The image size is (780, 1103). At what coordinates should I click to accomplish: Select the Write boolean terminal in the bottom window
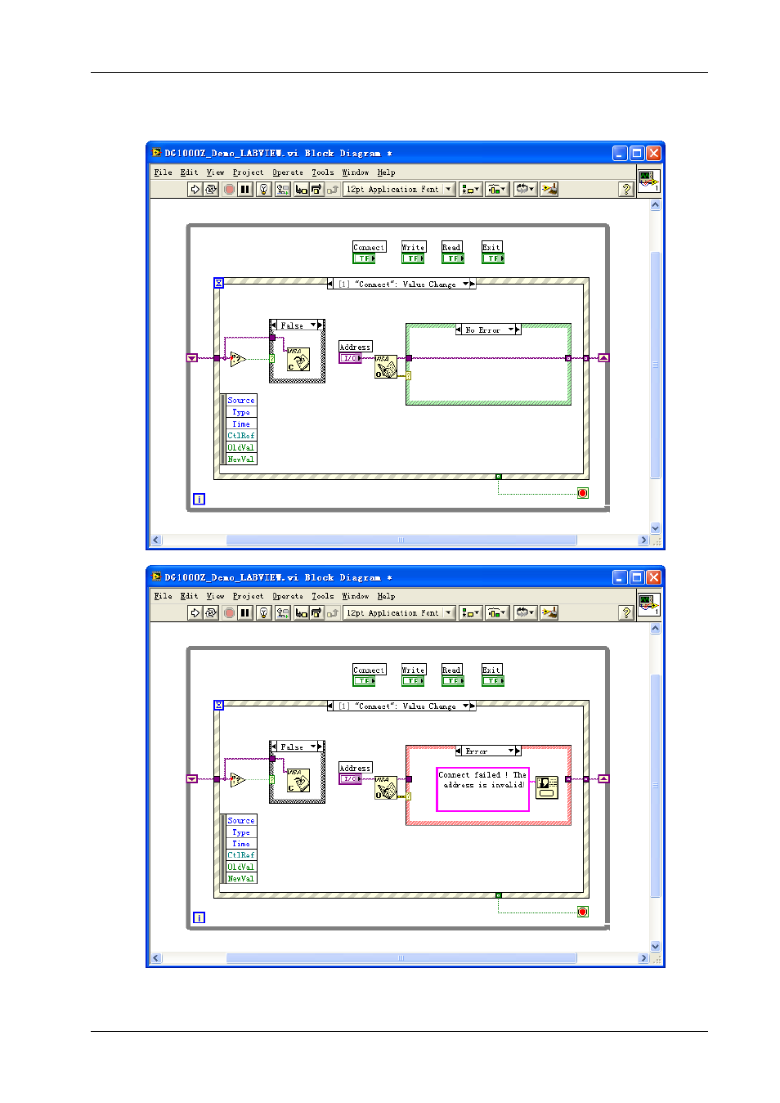point(413,680)
